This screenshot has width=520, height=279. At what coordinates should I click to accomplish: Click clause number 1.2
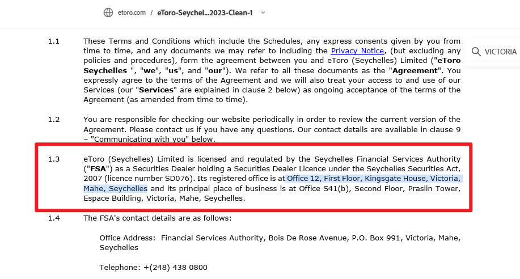(x=54, y=120)
